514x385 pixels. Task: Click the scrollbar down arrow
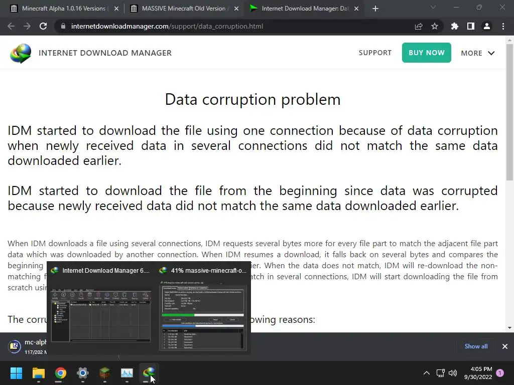[x=509, y=328]
